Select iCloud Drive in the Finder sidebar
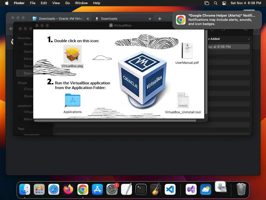This screenshot has height=200, width=266. click(x=28, y=89)
